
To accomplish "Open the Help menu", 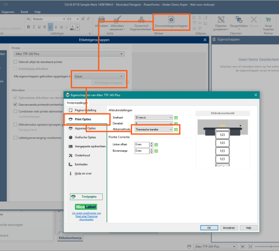I will pos(37,12).
